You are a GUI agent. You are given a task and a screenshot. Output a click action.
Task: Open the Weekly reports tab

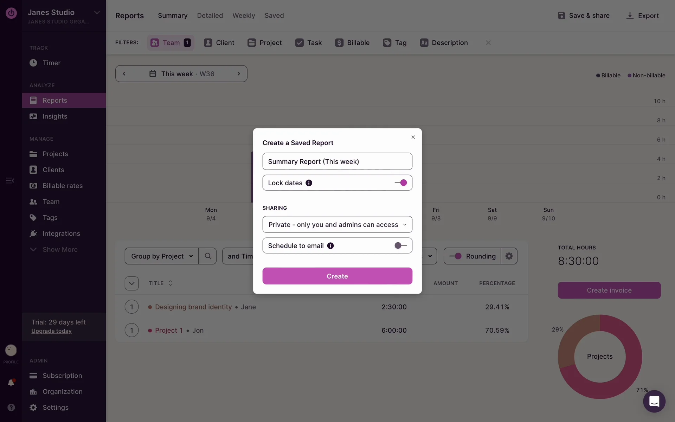244,15
